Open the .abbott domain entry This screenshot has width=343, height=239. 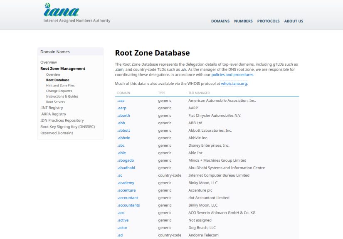click(x=123, y=131)
